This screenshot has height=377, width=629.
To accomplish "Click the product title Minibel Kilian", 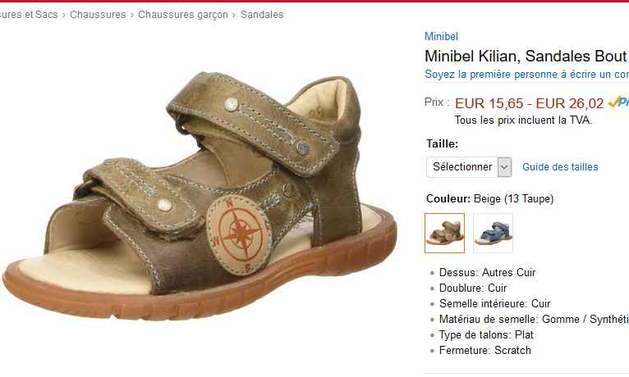I will [526, 56].
